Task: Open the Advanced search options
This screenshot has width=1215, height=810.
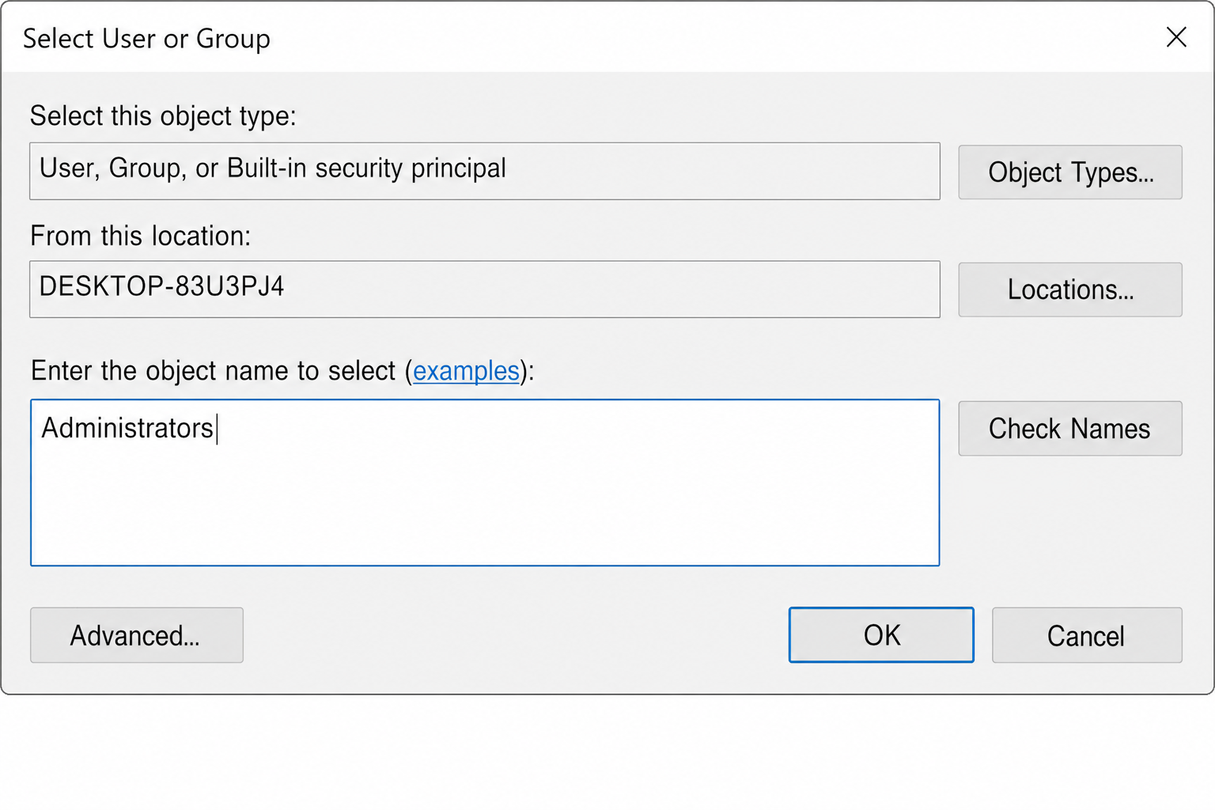Action: pos(137,635)
